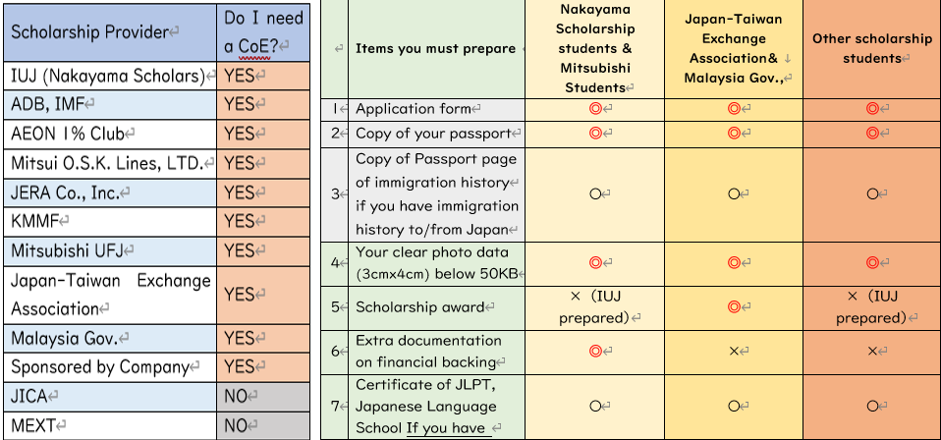Select the "IUJ (Nakayama Scholars)" cell

pyautogui.click(x=112, y=76)
